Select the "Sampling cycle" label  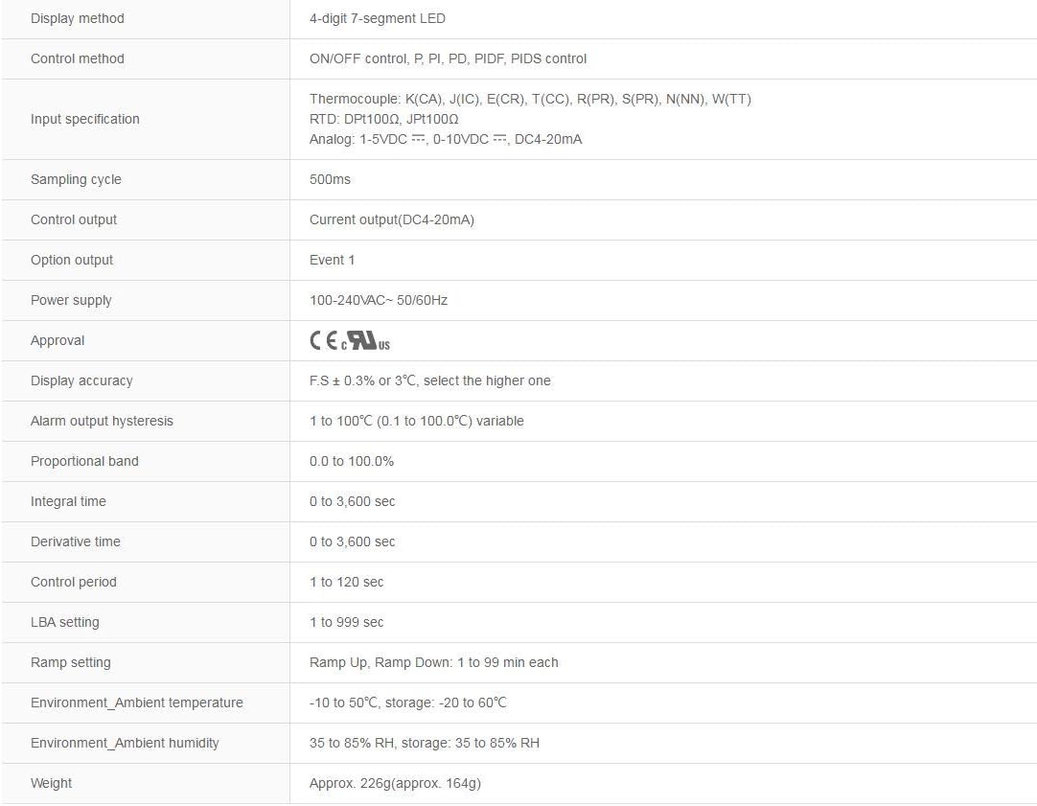(76, 179)
